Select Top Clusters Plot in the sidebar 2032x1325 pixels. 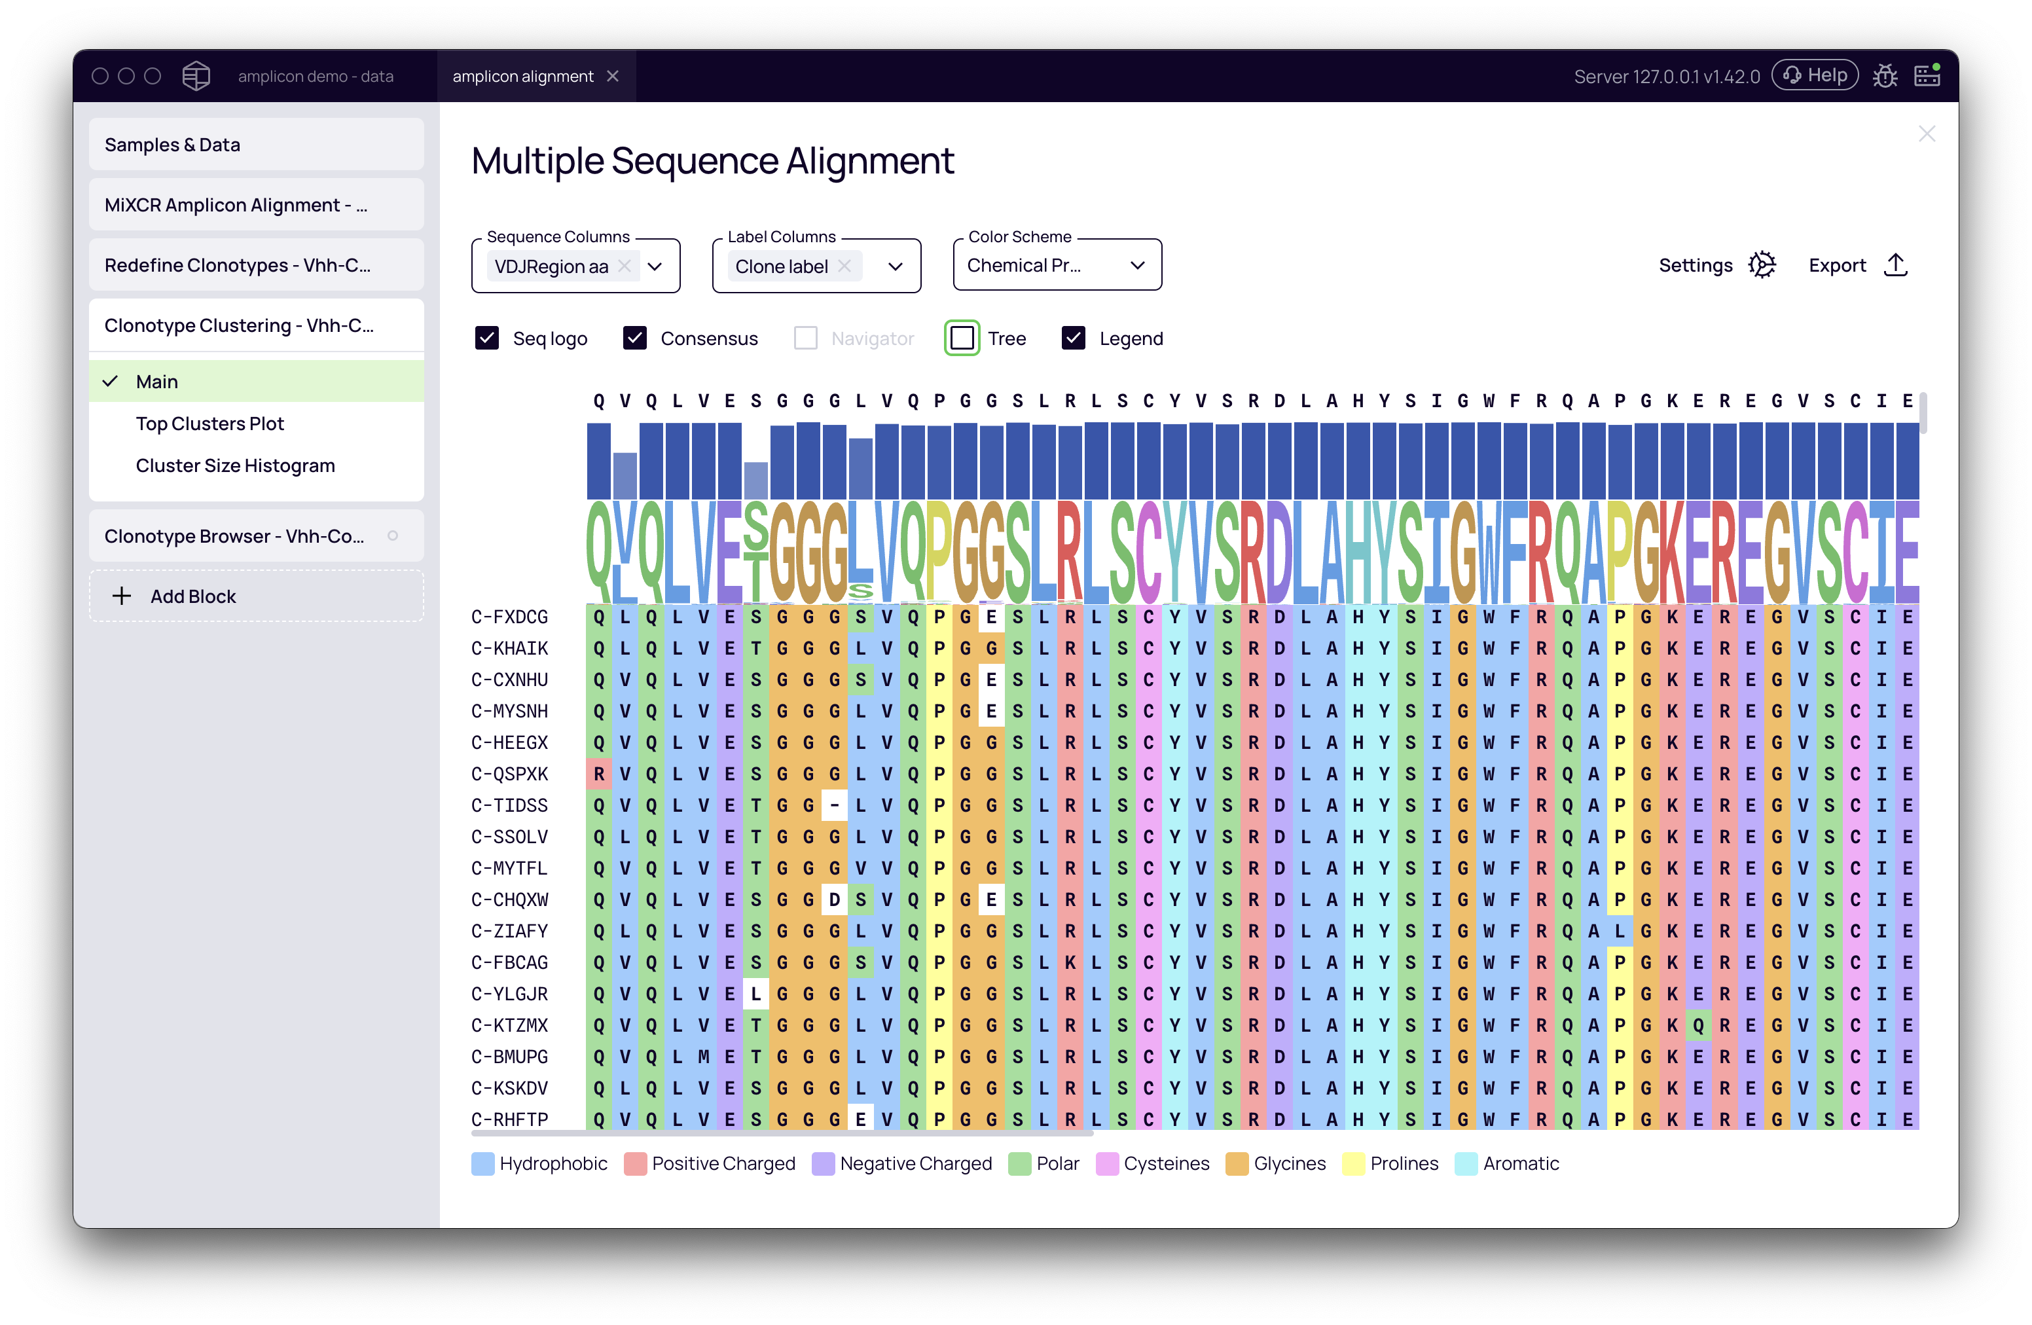click(x=210, y=423)
